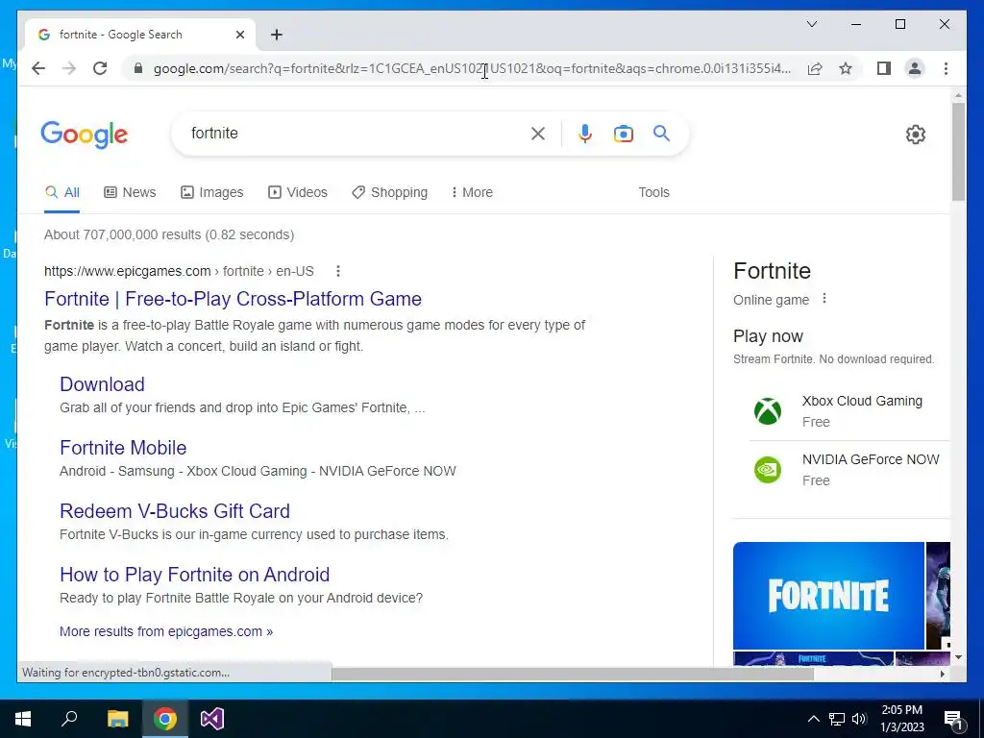Open File Explorer from the taskbar
Screen dimensions: 984x738
(117, 719)
